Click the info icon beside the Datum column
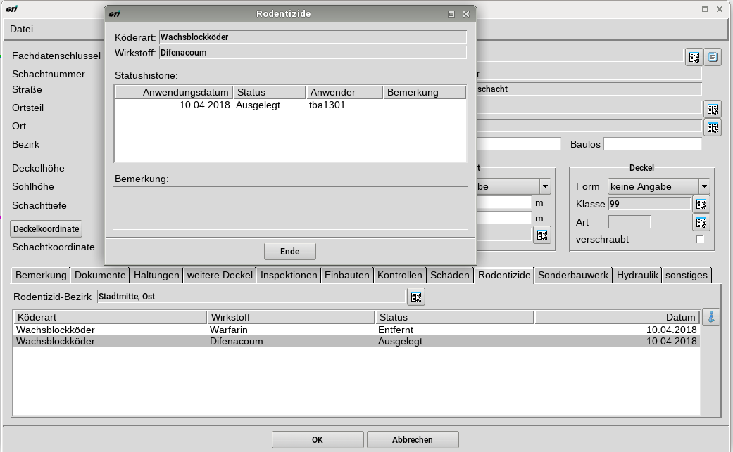Viewport: 733px width, 452px height. (x=711, y=318)
